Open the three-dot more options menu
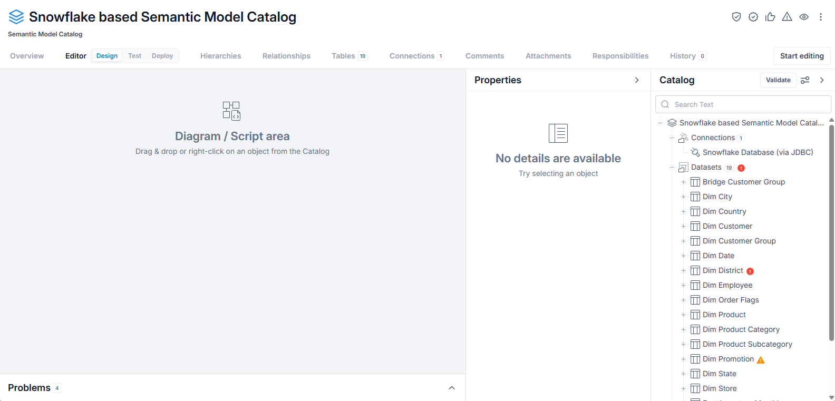This screenshot has width=835, height=401. pyautogui.click(x=821, y=17)
